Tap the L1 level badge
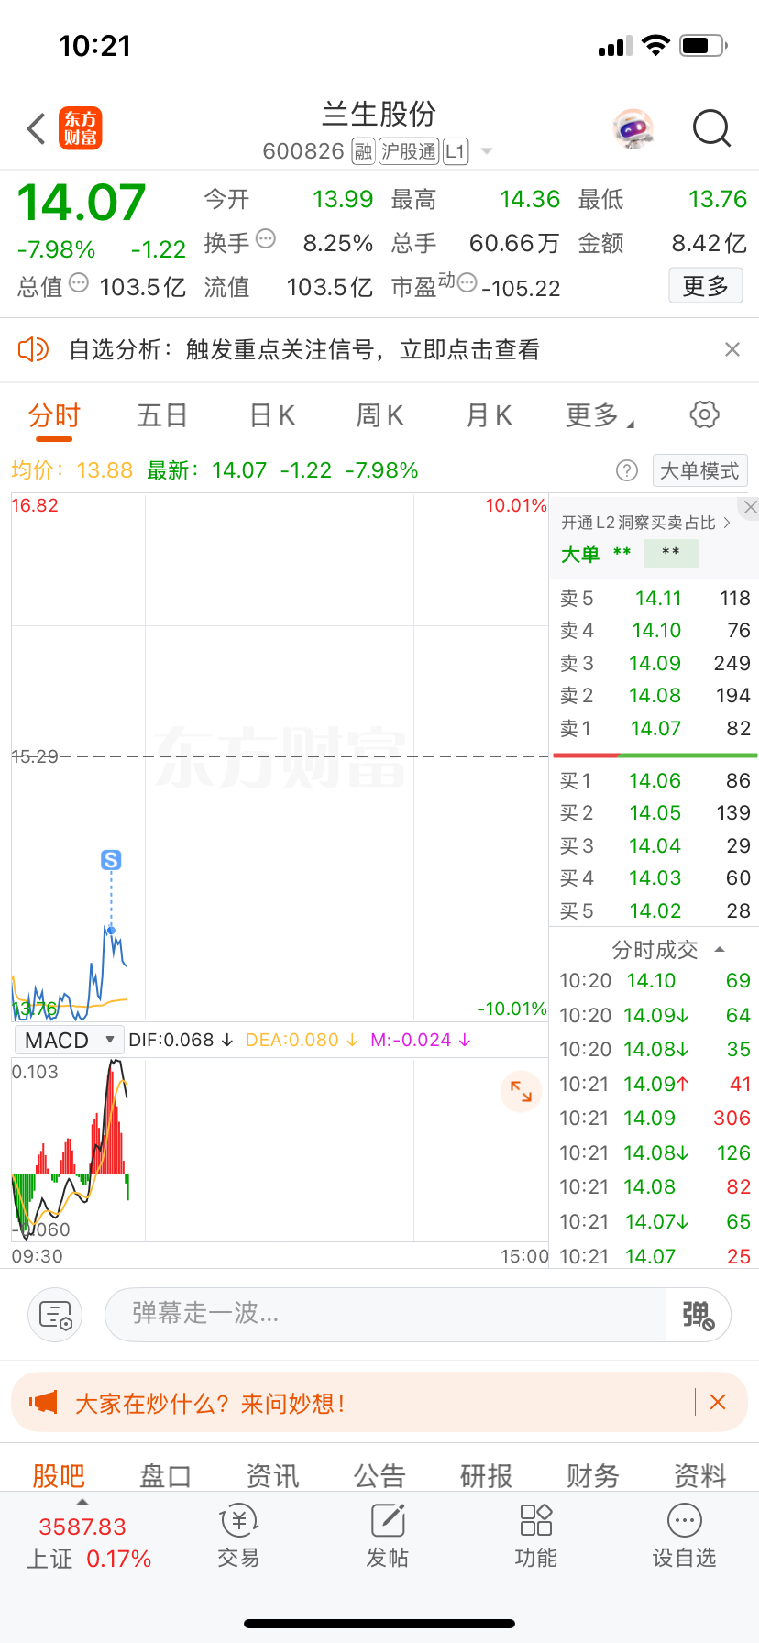 [456, 151]
